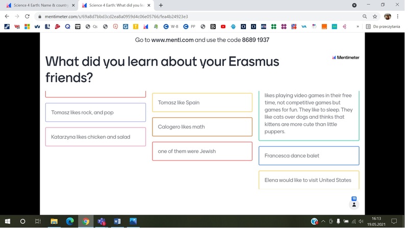Open Microsoft Teams from the taskbar
Screen dimensions: 408x231
101,221
